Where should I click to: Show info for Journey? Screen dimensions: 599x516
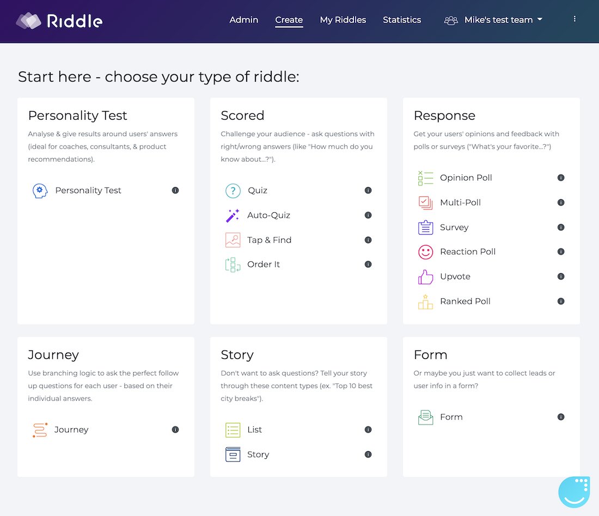pyautogui.click(x=175, y=429)
